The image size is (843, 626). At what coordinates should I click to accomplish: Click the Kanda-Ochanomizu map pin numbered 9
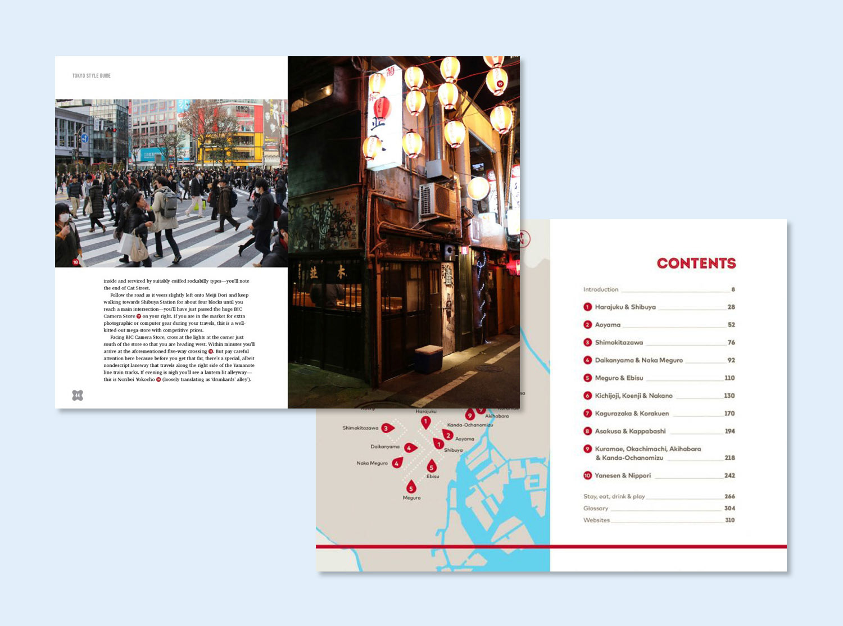pyautogui.click(x=470, y=416)
